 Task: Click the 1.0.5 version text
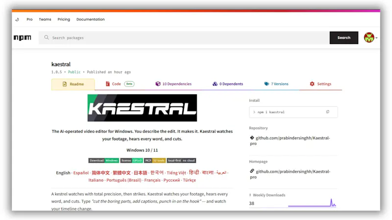tap(56, 72)
